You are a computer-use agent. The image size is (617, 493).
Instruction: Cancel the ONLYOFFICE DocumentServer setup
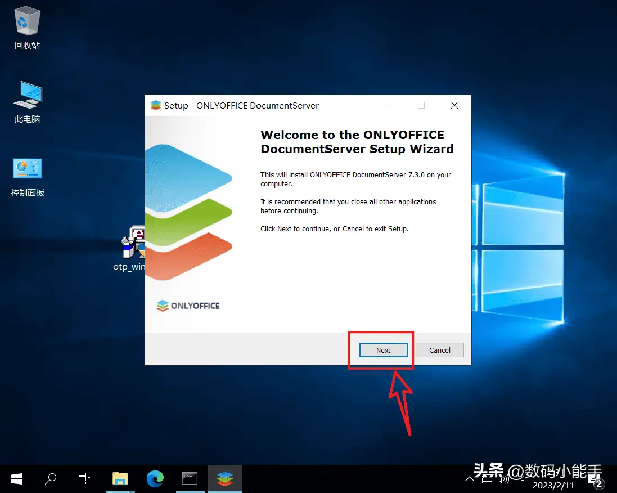439,350
